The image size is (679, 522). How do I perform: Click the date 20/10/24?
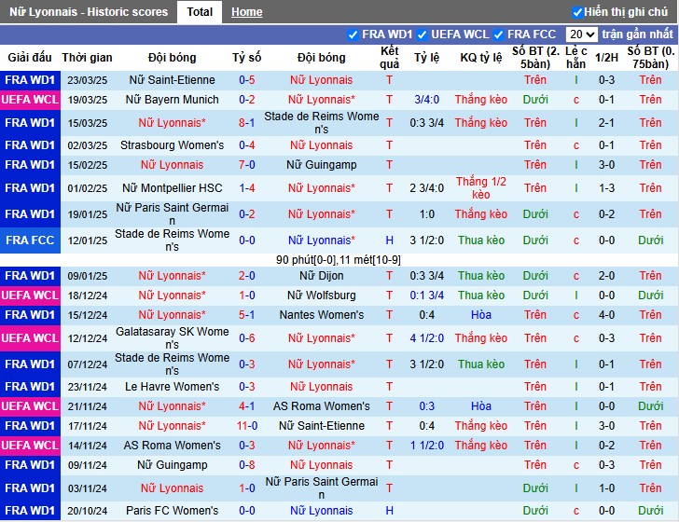tap(87, 511)
